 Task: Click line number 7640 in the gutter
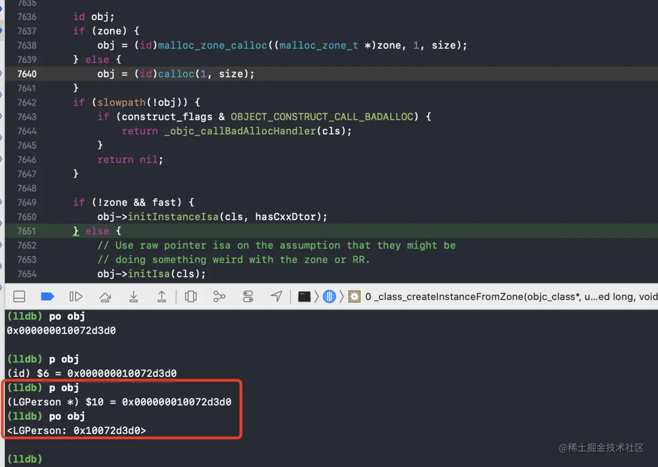coord(27,74)
